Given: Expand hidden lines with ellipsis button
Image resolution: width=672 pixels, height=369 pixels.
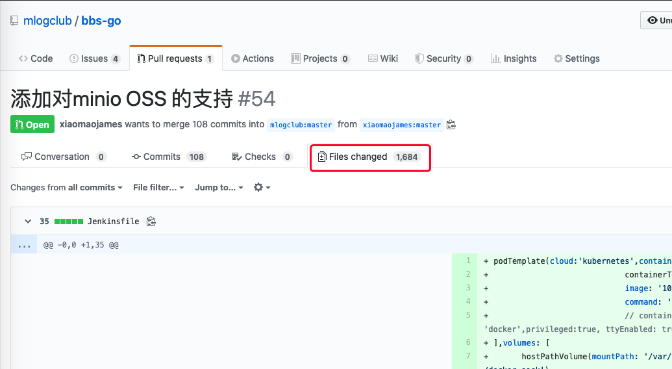Looking at the screenshot, I should point(24,245).
